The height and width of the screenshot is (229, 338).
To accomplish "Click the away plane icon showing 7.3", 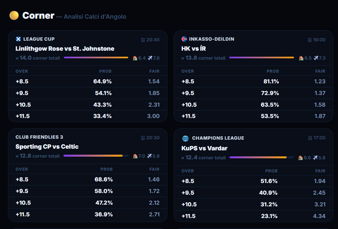I will coord(316,58).
